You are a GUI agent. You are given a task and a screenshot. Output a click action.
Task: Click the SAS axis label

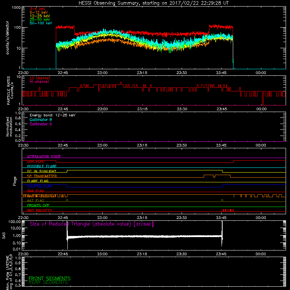[x=4, y=236]
